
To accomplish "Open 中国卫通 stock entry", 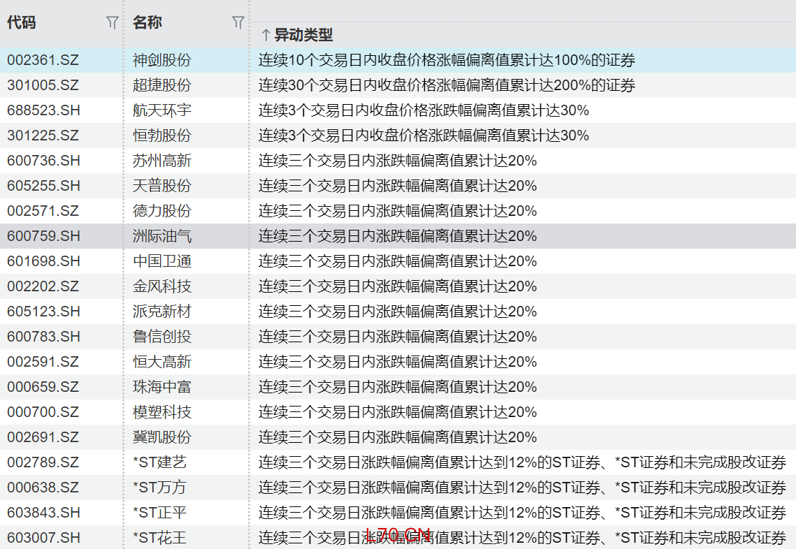I will tap(162, 261).
